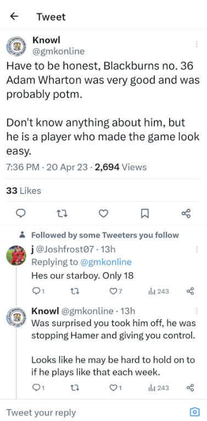View the 33 Likes list
This screenshot has width=207, height=421.
tap(24, 191)
